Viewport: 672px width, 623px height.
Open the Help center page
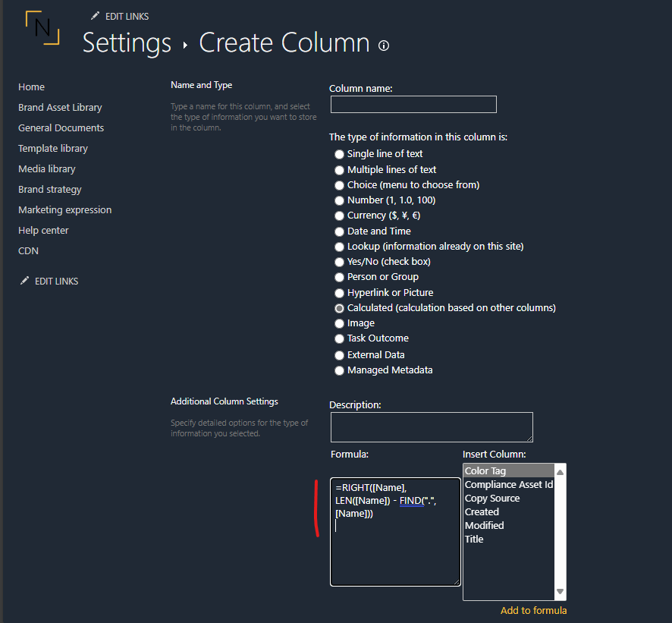[x=43, y=230]
